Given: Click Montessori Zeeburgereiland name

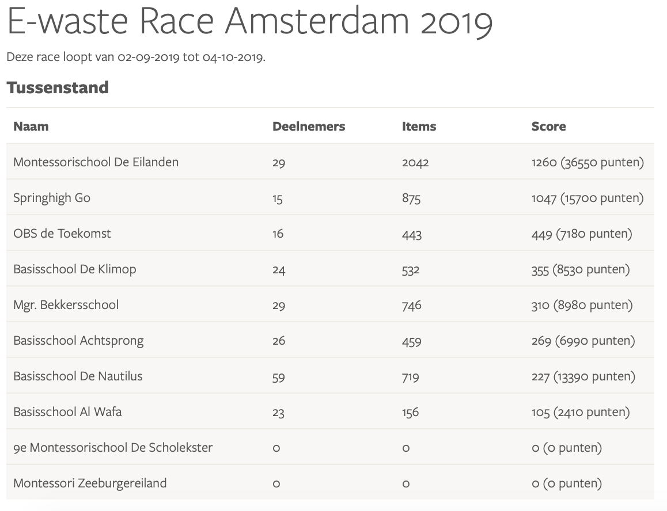Looking at the screenshot, I should click(x=90, y=483).
